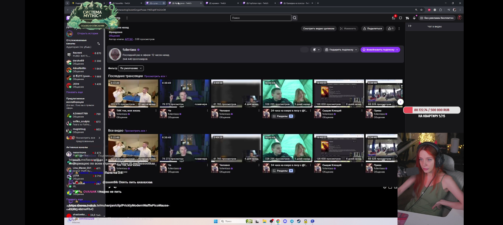Open mugretnug channel in sidebar
This screenshot has width=503, height=225.
84,131
